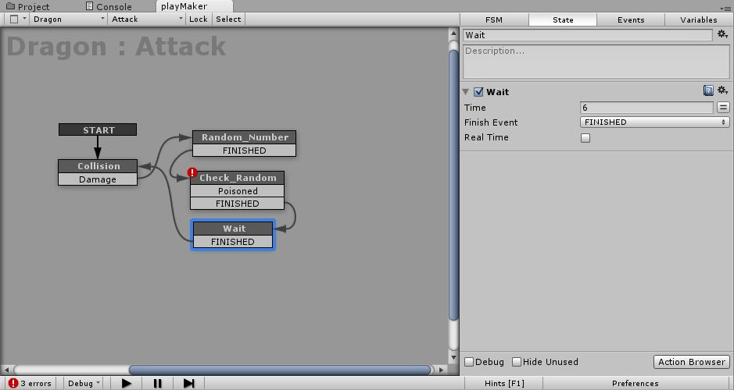Open the FSM inspector tab

(x=494, y=19)
